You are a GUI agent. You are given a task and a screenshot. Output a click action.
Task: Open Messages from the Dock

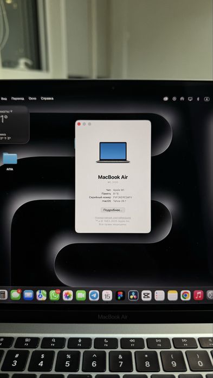pyautogui.click(x=15, y=295)
